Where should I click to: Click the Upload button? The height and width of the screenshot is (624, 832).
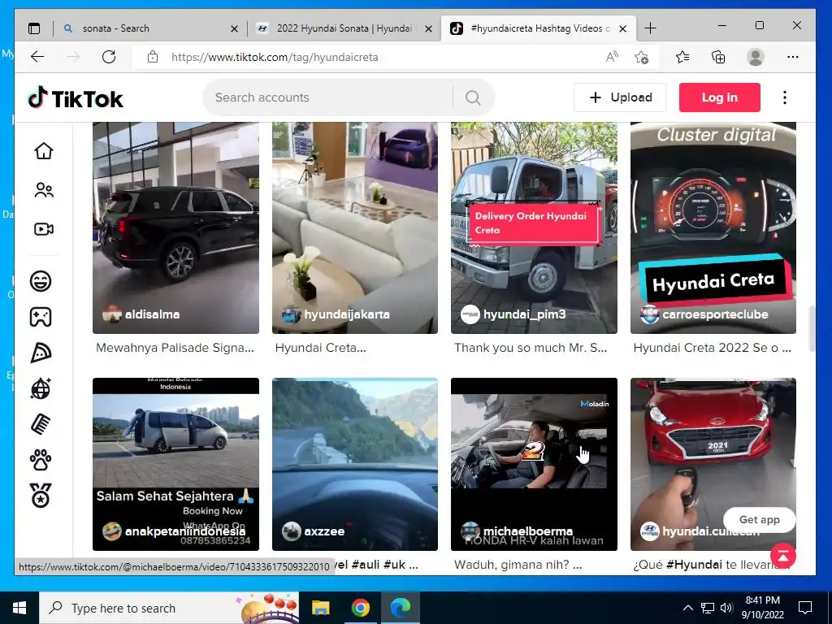[x=620, y=97]
